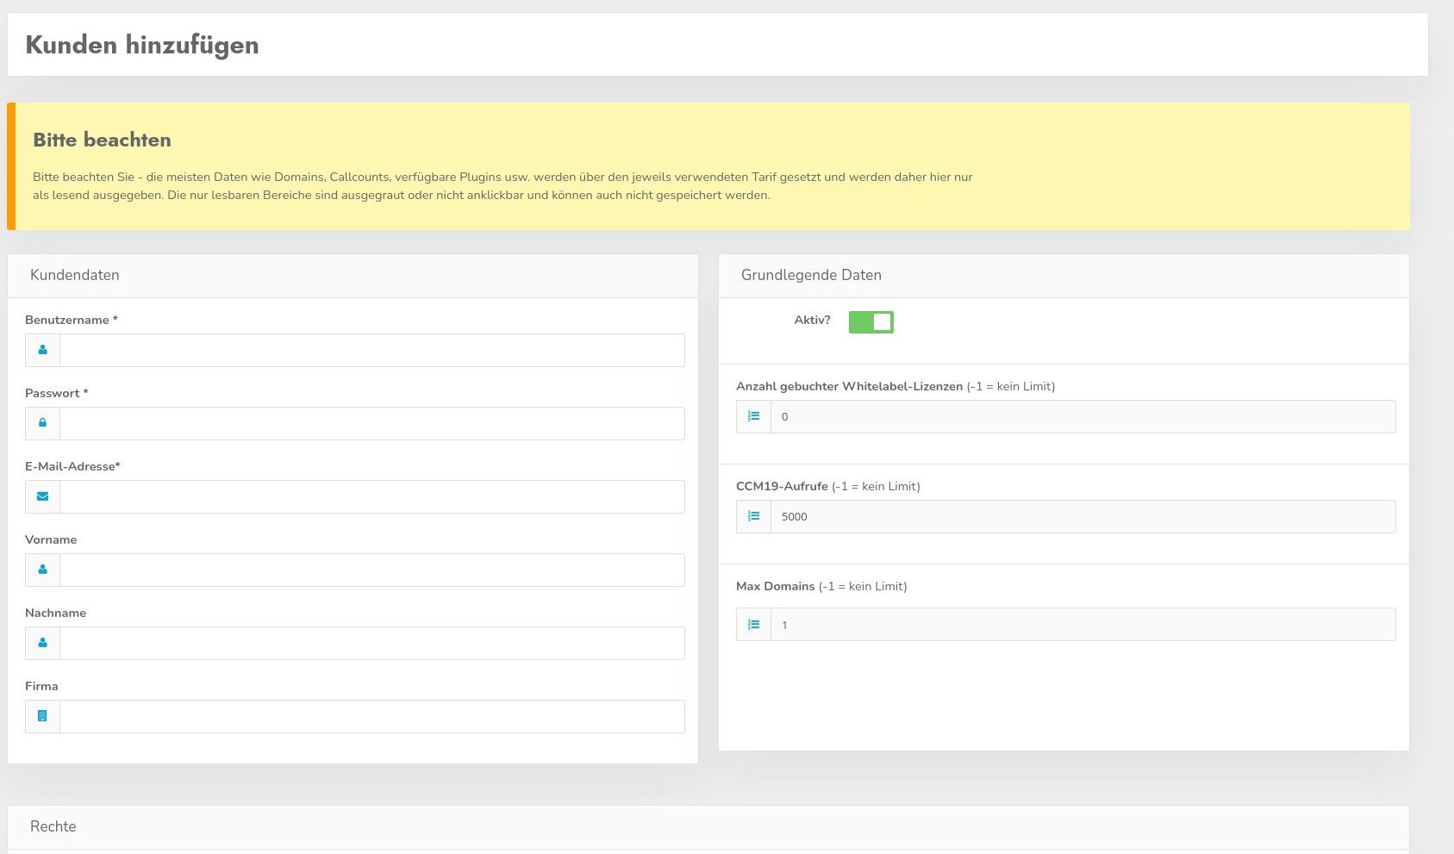1454x854 pixels.
Task: Click the Rechte section header
Action: tap(53, 826)
